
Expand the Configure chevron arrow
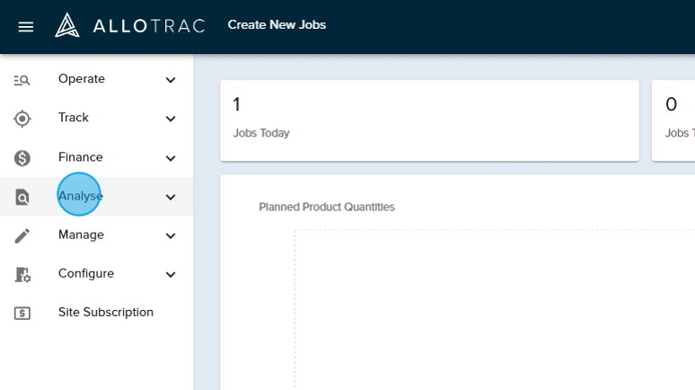click(x=171, y=274)
